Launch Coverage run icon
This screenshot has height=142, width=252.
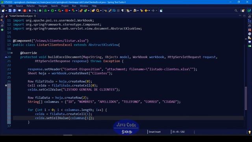pyautogui.click(x=59, y=11)
